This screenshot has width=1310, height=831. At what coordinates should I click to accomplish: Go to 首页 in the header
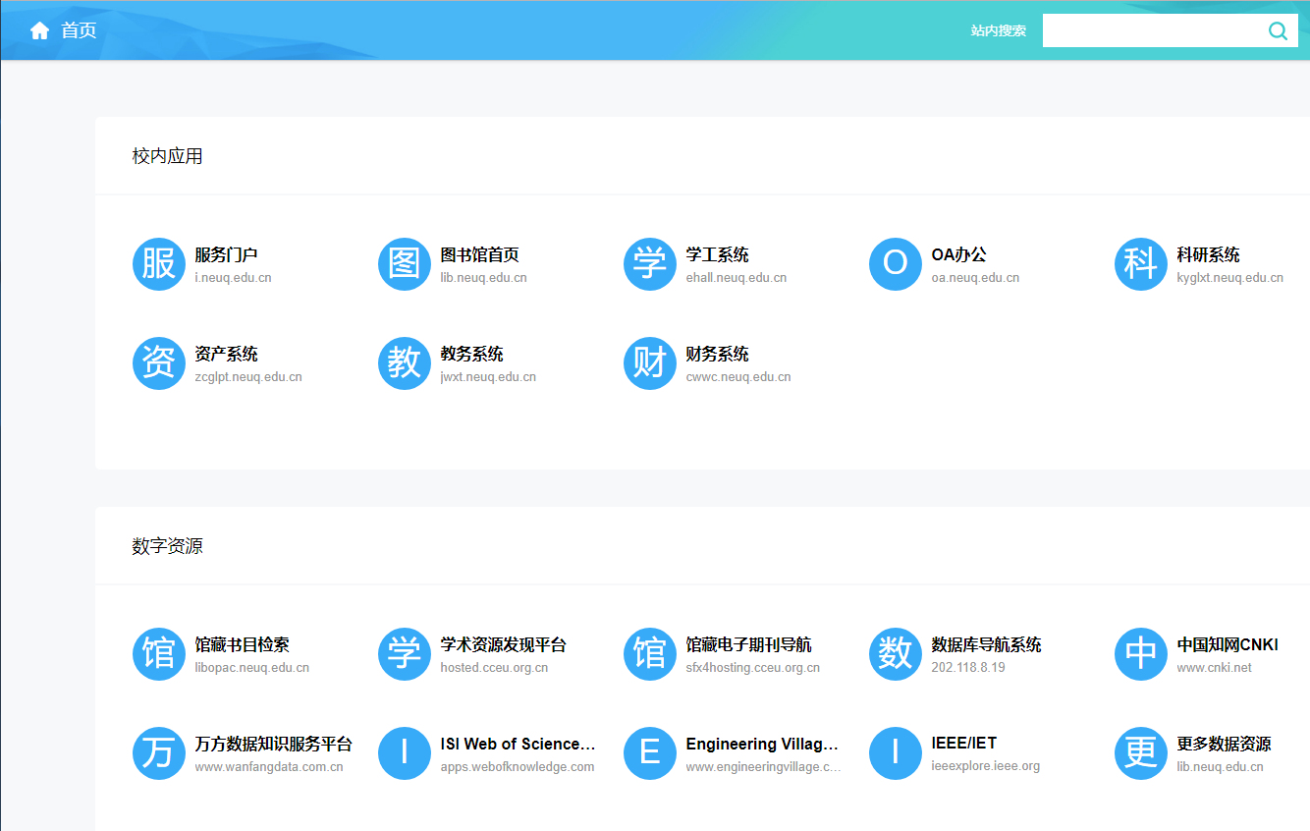pyautogui.click(x=79, y=30)
